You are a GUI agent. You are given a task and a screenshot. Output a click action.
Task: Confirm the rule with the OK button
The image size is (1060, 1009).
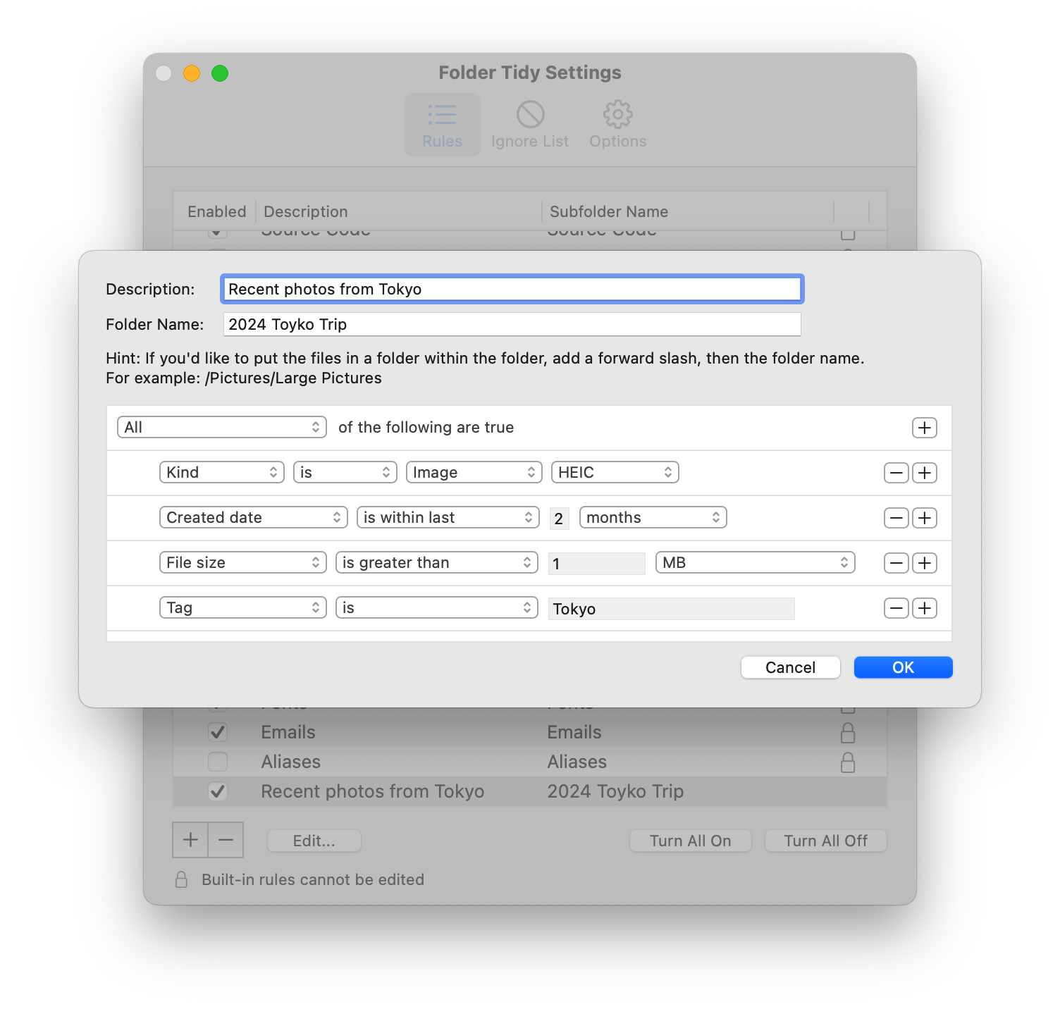903,667
